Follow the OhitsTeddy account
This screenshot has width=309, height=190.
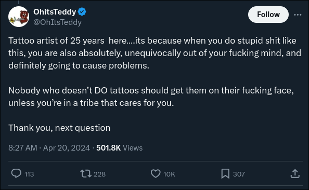pyautogui.click(x=268, y=15)
